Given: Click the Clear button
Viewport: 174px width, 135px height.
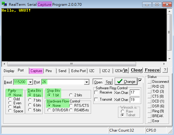Looking at the screenshot, I should coord(136,70).
